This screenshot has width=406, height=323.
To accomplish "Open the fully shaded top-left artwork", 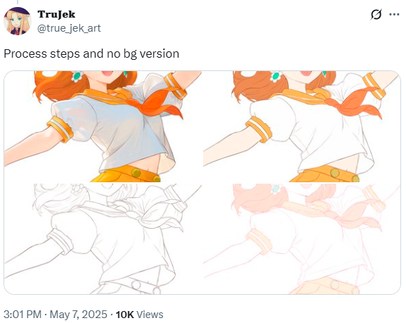I will tap(103, 127).
